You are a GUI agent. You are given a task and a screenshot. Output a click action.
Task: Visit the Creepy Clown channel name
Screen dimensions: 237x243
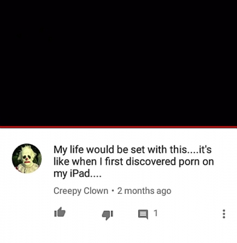[81, 191]
